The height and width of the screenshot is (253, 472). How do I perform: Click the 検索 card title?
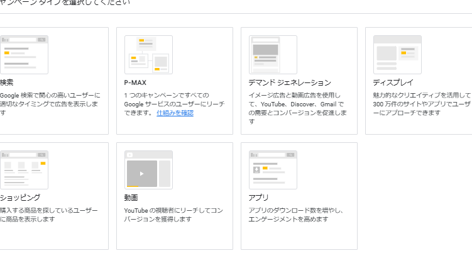click(x=7, y=82)
